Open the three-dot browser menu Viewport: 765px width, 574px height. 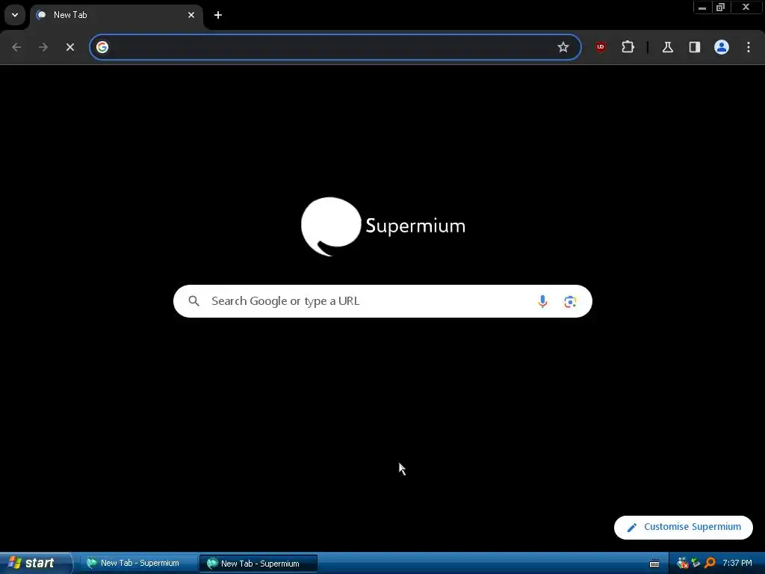pos(749,47)
